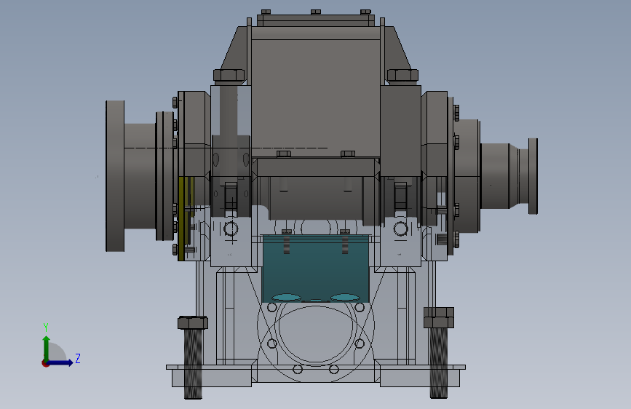This screenshot has width=631, height=409.
Task: Click the green Y axis arrow of triad
Action: pos(47,347)
